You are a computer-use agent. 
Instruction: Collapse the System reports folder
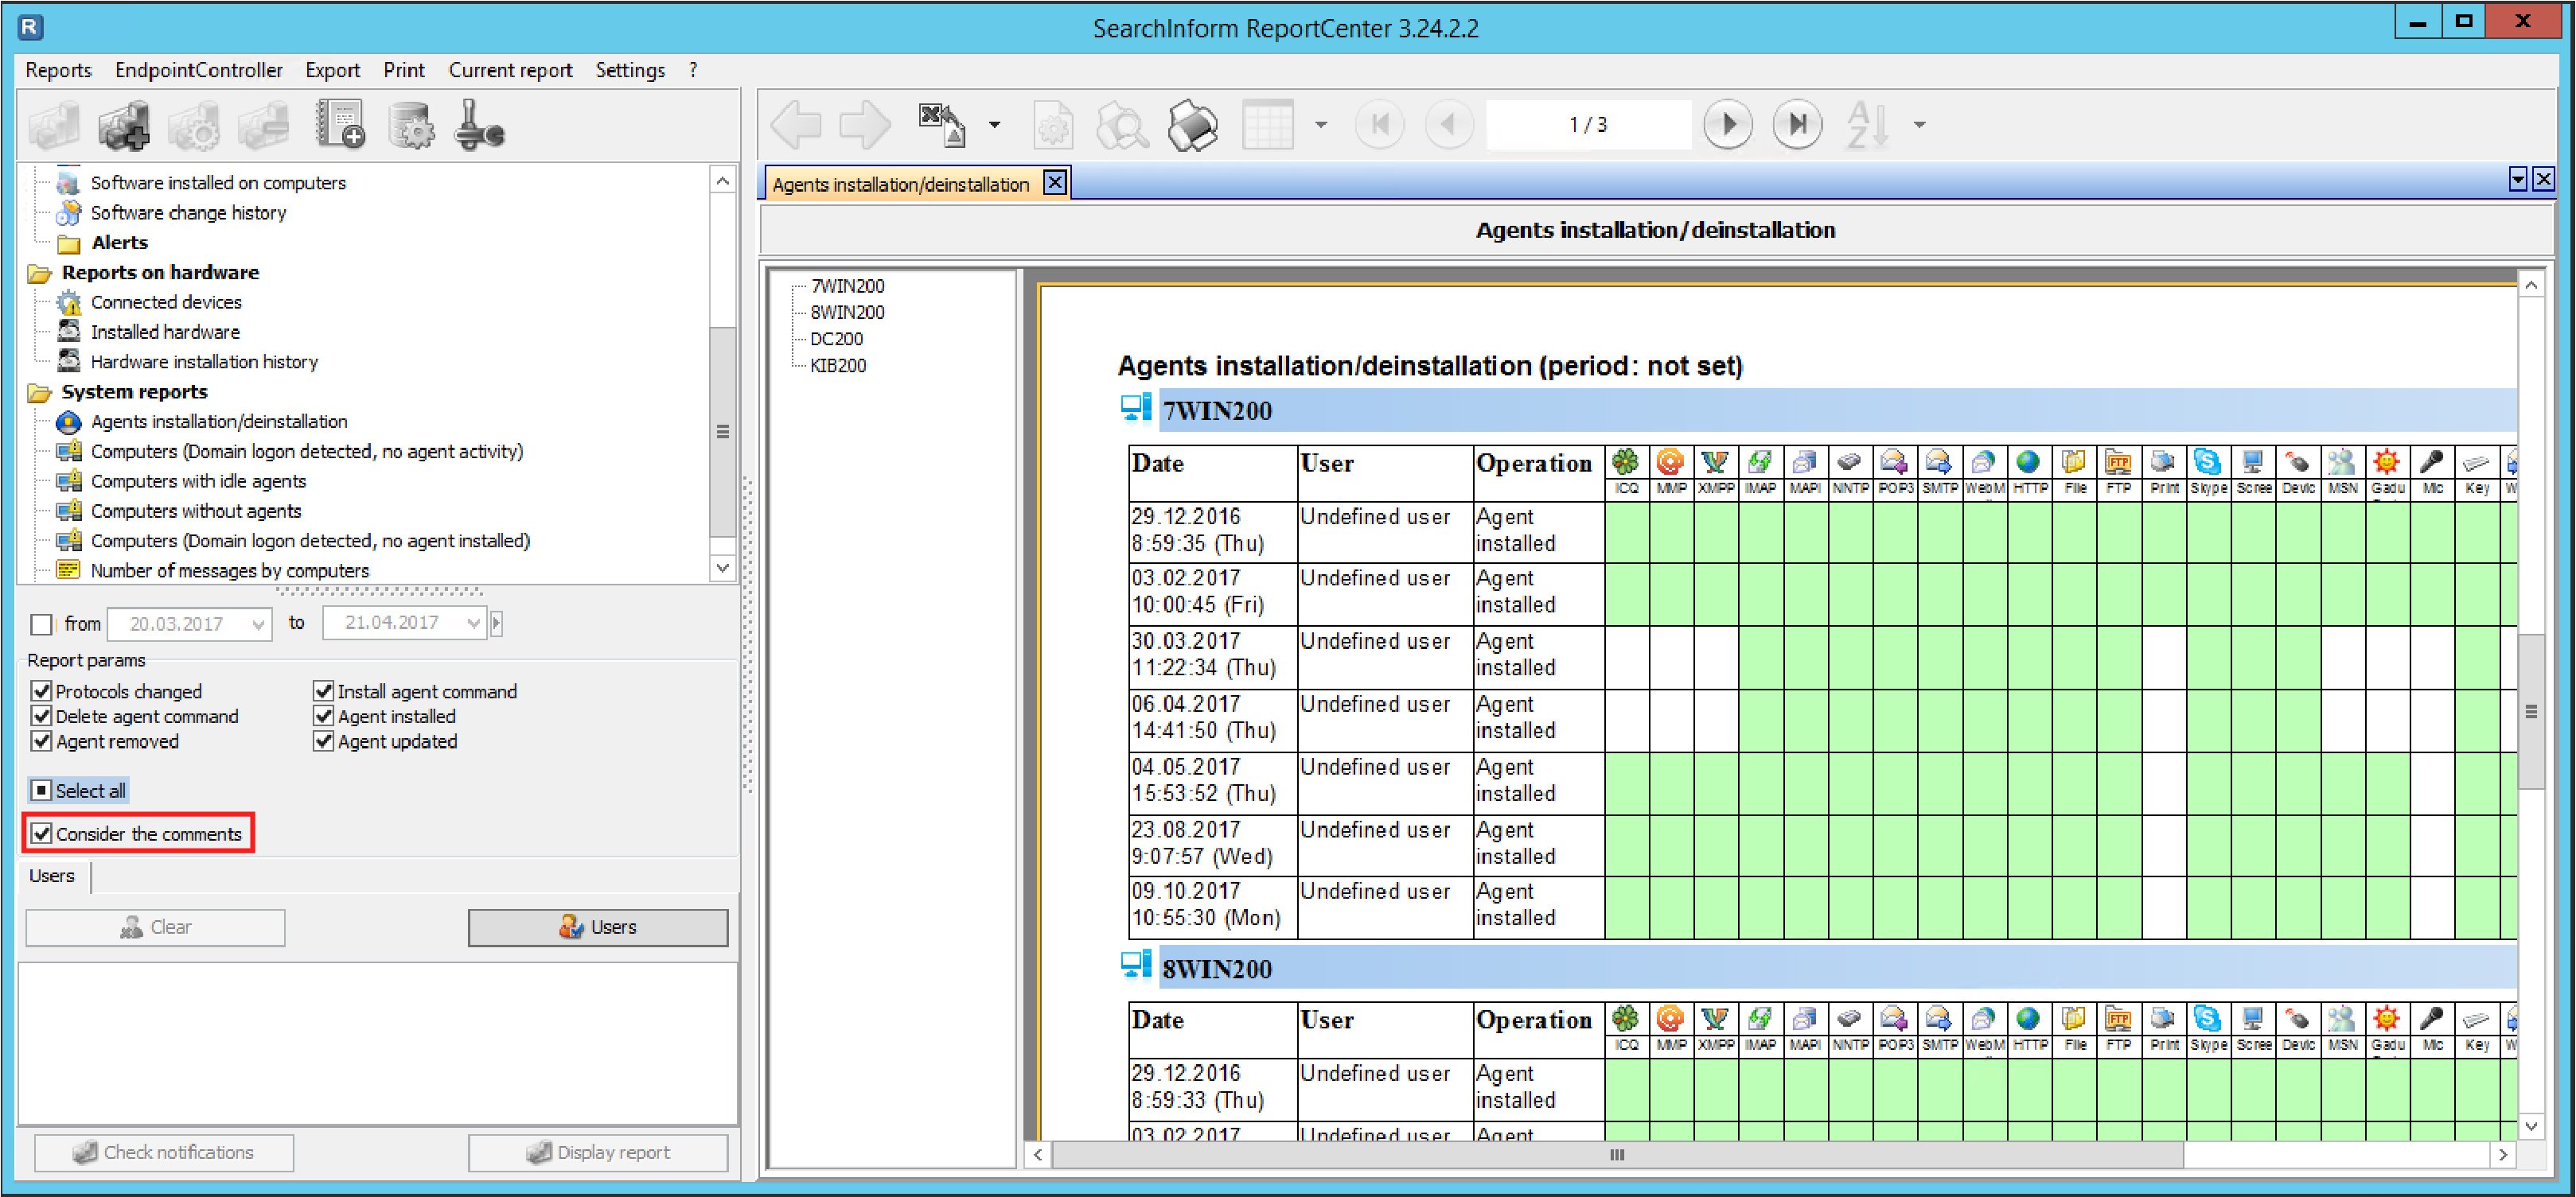(x=39, y=393)
